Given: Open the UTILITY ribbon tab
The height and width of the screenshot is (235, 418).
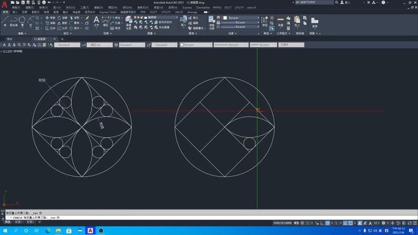Looking at the screenshot, I should [x=166, y=12].
